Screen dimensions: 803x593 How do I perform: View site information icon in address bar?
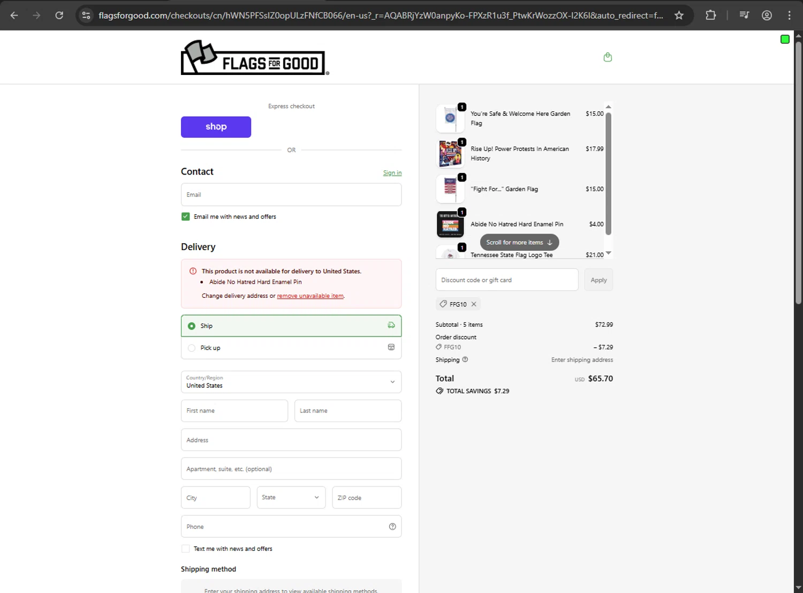tap(86, 16)
